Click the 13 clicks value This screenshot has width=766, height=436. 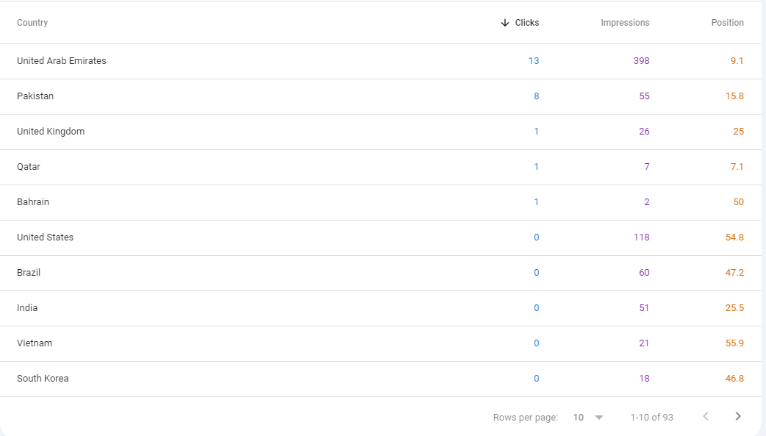[534, 61]
